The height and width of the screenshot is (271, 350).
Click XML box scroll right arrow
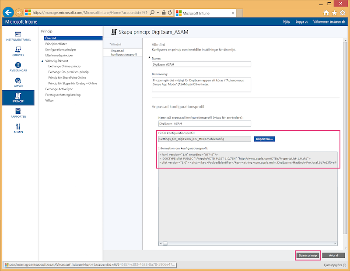(x=335, y=243)
